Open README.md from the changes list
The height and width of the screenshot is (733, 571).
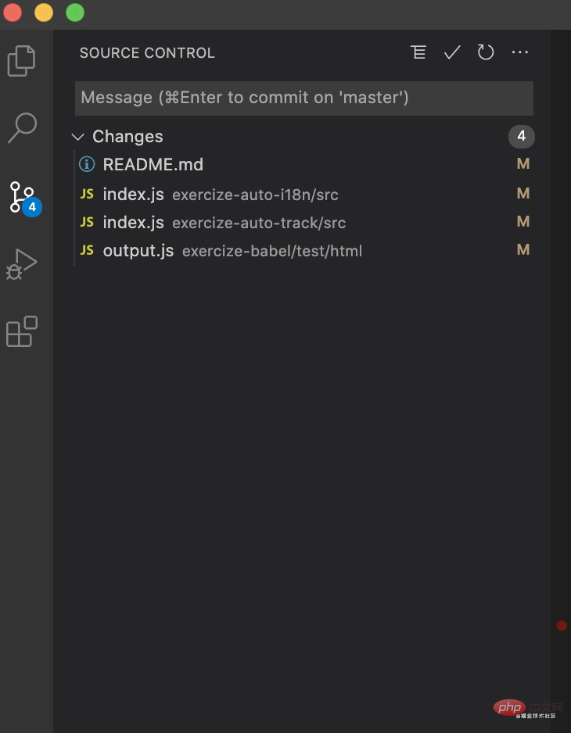(153, 165)
